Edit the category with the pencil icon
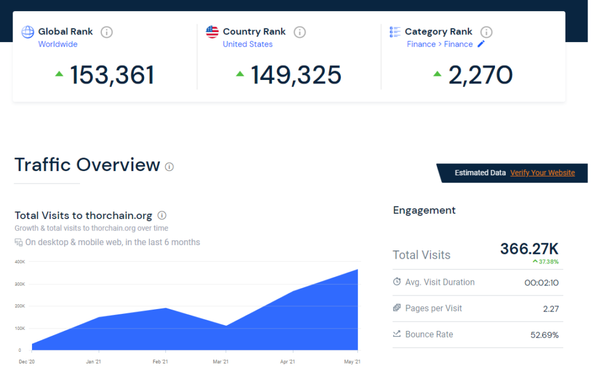Viewport: 607px width, 389px height. [x=481, y=44]
